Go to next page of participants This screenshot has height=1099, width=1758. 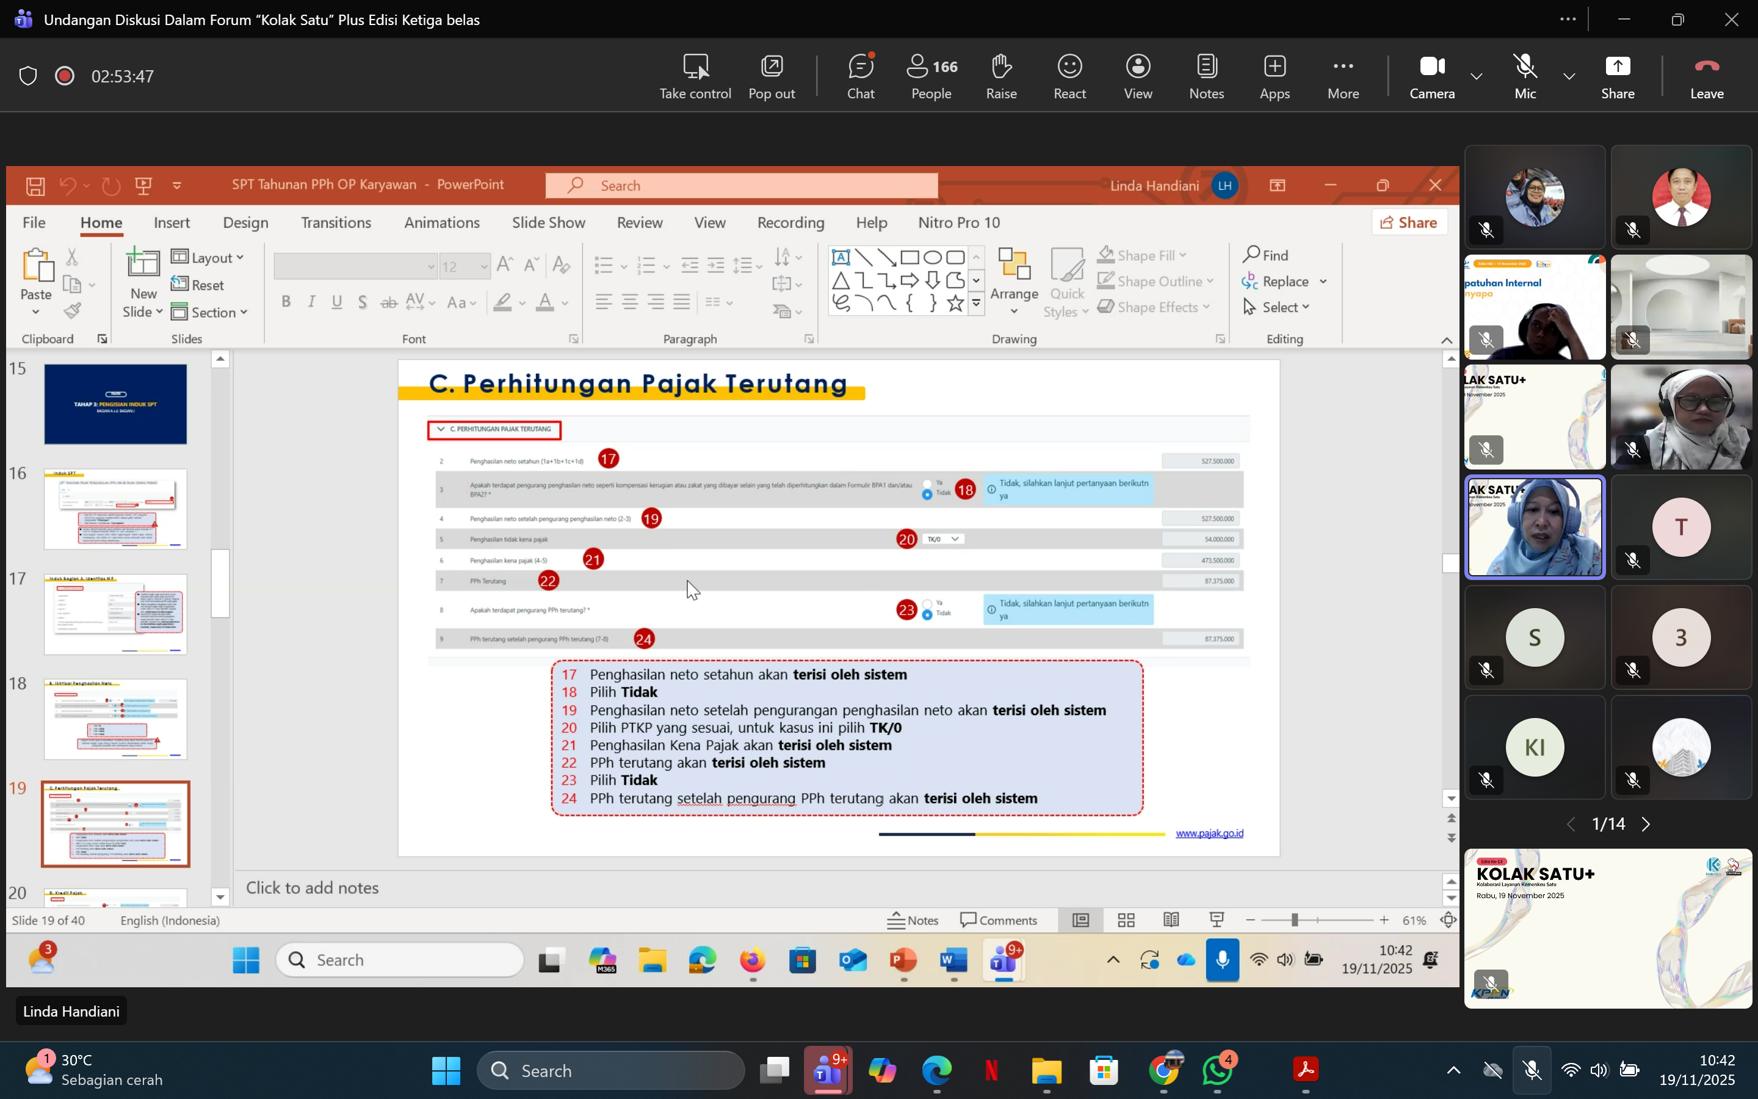pos(1646,824)
